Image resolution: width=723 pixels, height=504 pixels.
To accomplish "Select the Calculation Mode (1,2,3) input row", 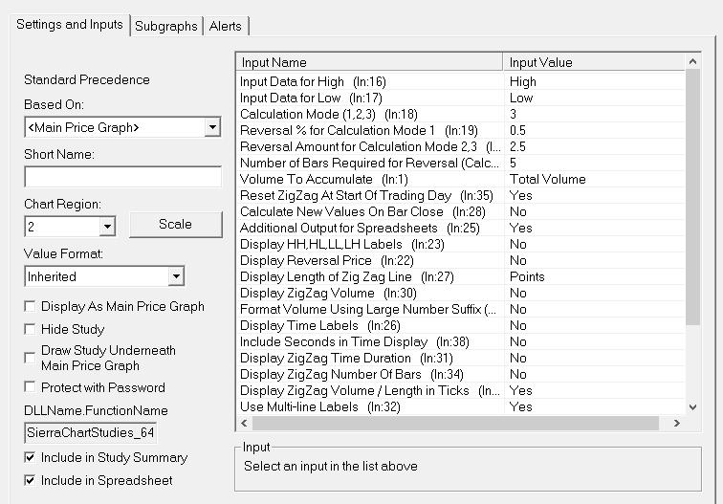I will (461, 115).
